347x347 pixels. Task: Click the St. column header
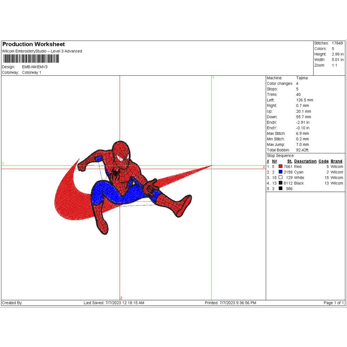[290, 161]
